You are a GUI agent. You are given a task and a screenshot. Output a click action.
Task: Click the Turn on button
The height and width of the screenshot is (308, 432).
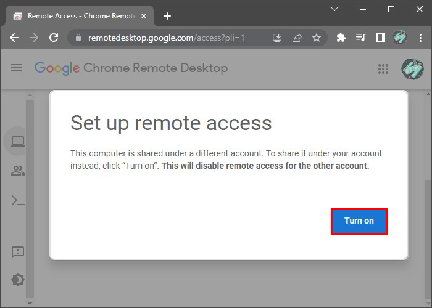[359, 221]
